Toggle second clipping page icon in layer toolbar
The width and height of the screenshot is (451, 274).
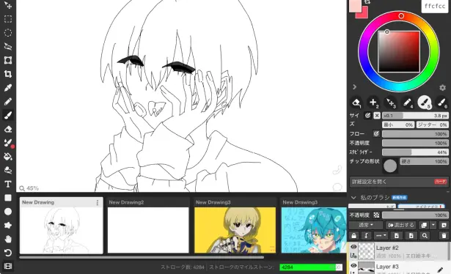tap(411, 236)
